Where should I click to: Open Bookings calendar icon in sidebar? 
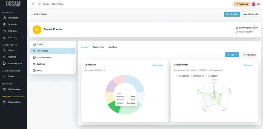[4, 31]
